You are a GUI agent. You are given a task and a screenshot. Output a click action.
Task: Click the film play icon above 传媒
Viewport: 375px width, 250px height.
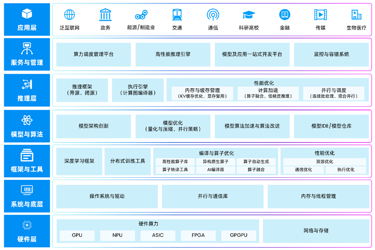point(320,15)
